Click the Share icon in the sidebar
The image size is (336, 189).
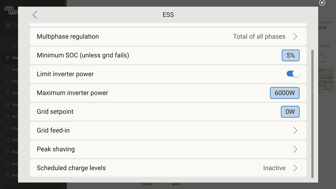(8, 140)
